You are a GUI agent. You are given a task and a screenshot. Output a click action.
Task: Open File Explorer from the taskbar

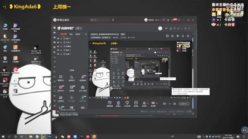tap(31, 137)
